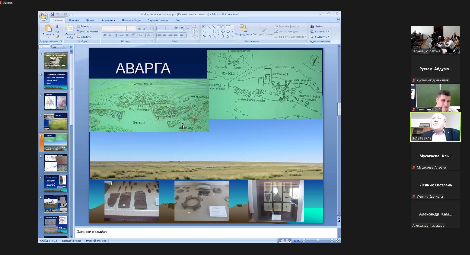Viewport: 470px width, 255px height.
Task: Start slideshow from status bar icon
Action: pos(289,241)
